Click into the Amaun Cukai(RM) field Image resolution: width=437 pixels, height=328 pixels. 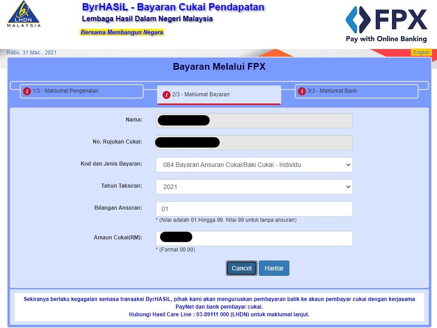pyautogui.click(x=254, y=238)
